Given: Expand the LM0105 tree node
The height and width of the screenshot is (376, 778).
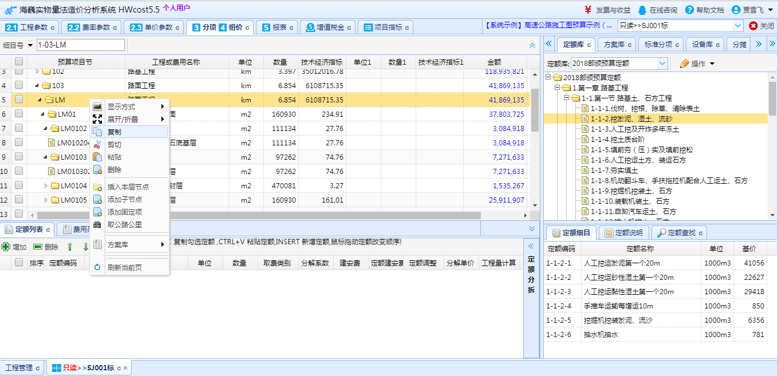Looking at the screenshot, I should point(46,200).
